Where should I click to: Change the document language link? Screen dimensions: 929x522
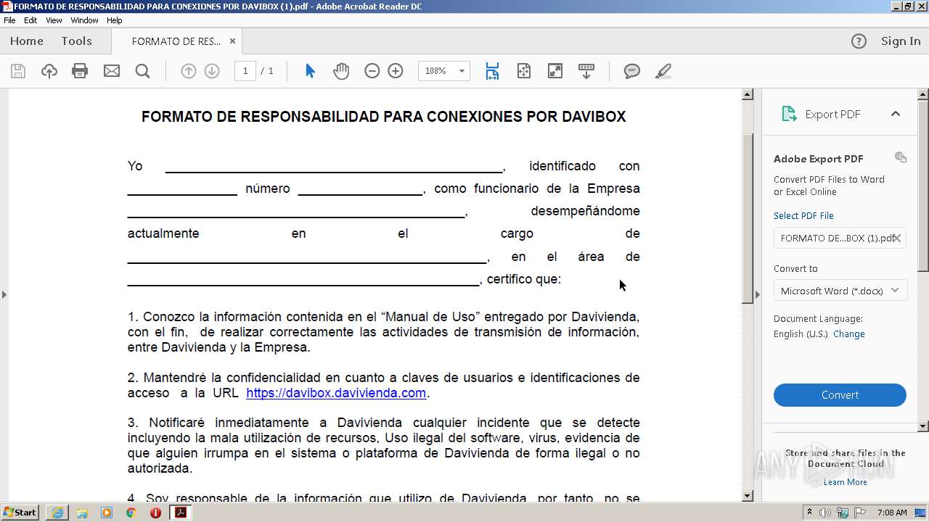pos(849,334)
